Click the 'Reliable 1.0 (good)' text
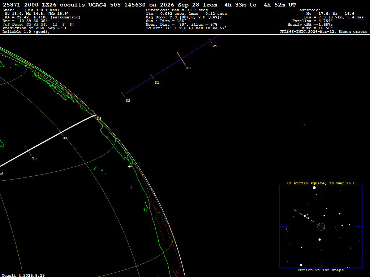Viewport: 370px width, 277px height. 26,32
